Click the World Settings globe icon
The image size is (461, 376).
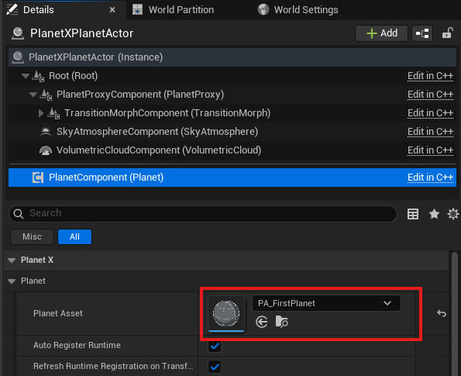coord(263,10)
